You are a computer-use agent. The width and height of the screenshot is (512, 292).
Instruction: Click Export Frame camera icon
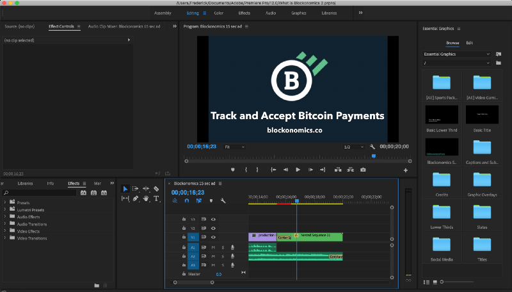[363, 170]
